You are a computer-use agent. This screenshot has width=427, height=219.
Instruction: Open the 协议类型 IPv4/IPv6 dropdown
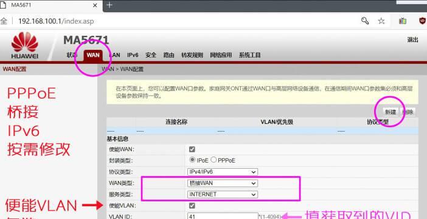pyautogui.click(x=222, y=172)
